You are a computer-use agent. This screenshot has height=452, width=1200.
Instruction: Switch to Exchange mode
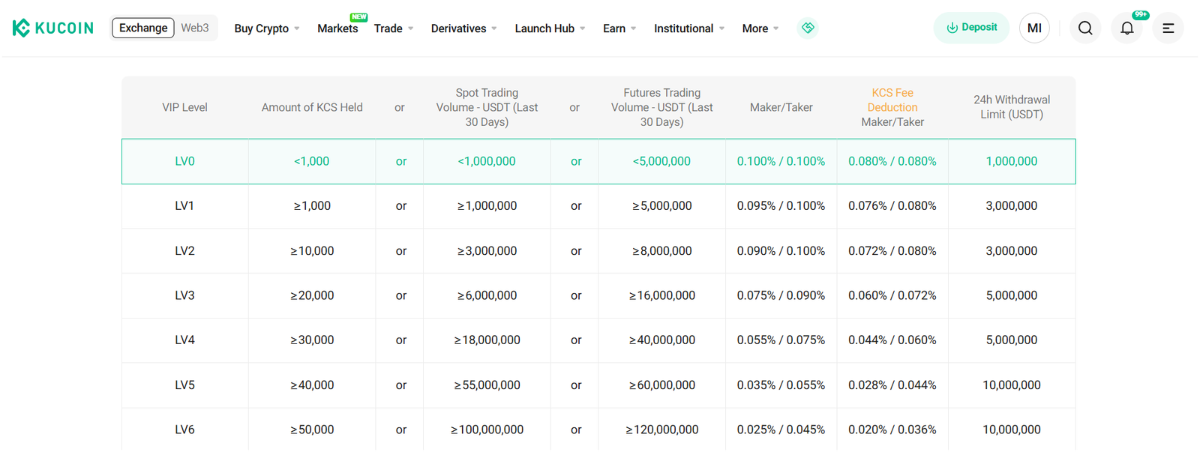tap(143, 28)
